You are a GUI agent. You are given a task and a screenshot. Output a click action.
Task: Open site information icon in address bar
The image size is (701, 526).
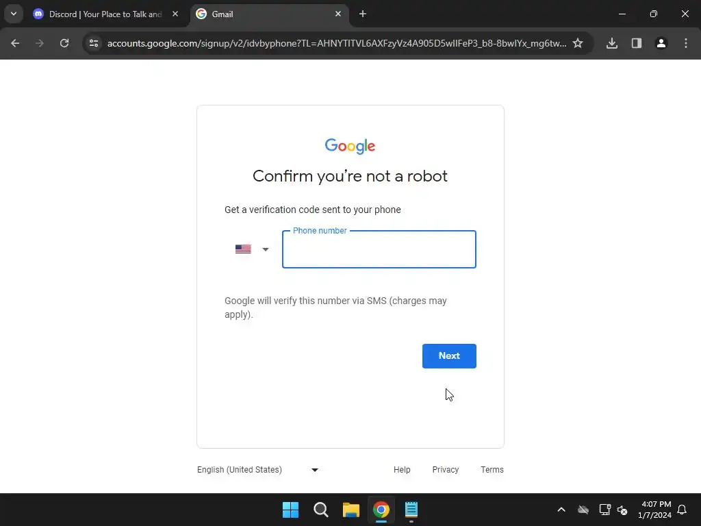94,43
